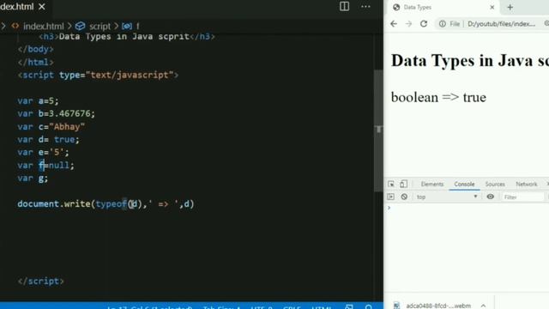Click the opening script type tag line
This screenshot has height=309, width=549.
[98, 75]
